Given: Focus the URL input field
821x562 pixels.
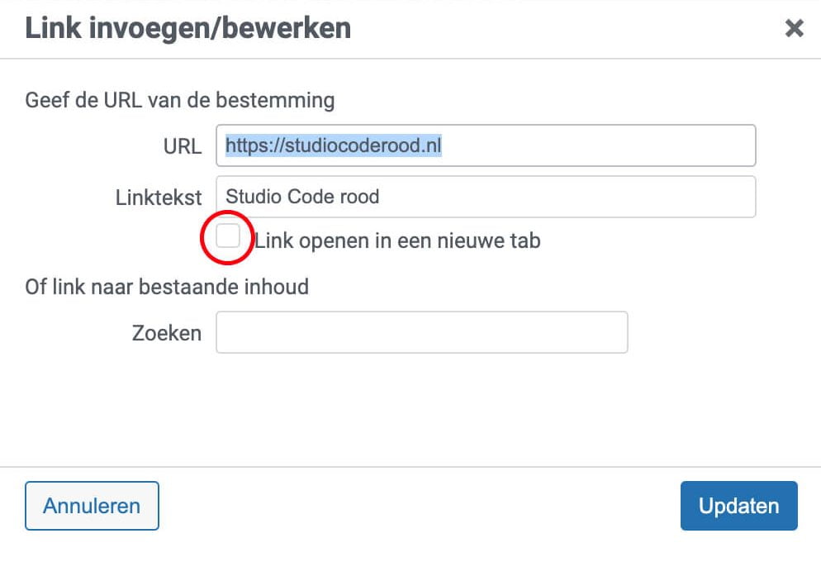Looking at the screenshot, I should [486, 146].
